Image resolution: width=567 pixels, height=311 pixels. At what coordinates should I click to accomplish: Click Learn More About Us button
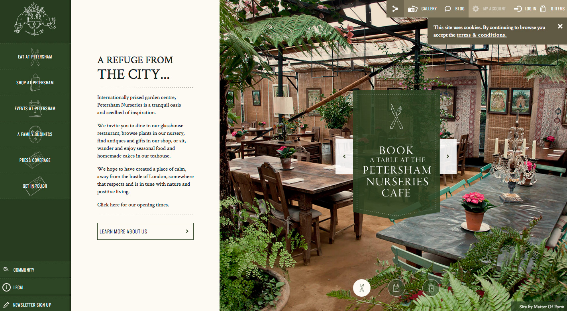pos(145,231)
